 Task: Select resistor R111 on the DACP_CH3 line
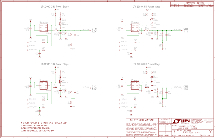coord(135,100)
